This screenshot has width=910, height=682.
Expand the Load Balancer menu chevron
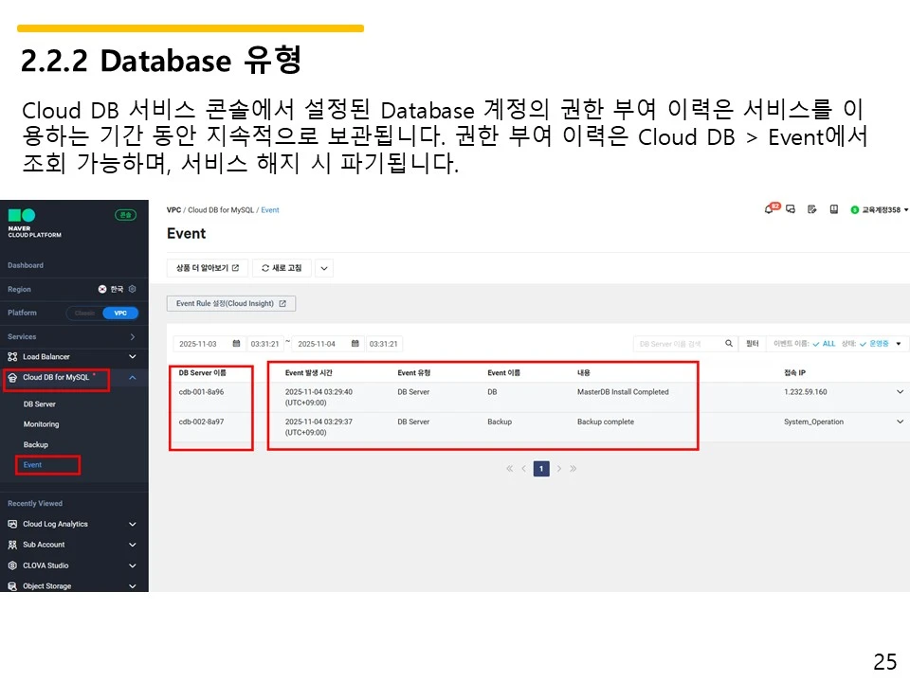coord(133,357)
